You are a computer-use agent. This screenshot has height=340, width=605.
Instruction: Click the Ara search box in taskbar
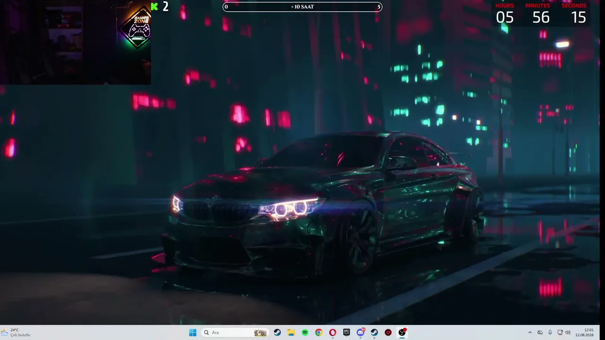tap(235, 332)
